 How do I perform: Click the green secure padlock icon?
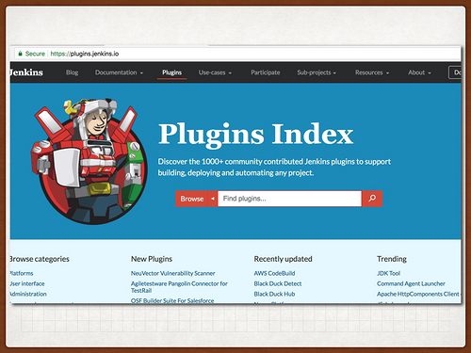(x=20, y=54)
